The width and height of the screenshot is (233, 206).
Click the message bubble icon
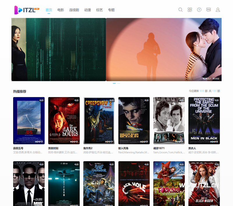[209, 10]
